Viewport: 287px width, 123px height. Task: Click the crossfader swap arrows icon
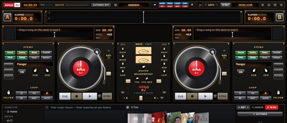pyautogui.click(x=162, y=98)
